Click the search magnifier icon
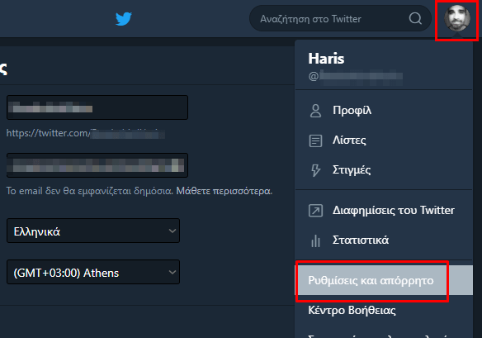Screen dimensions: 482x338 click(415, 18)
